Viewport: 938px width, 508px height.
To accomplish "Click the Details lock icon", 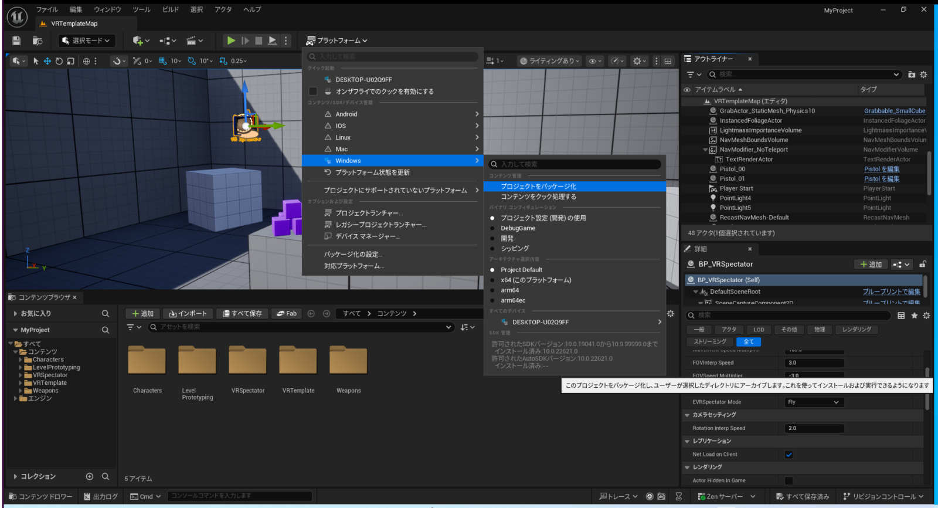I will (x=923, y=265).
